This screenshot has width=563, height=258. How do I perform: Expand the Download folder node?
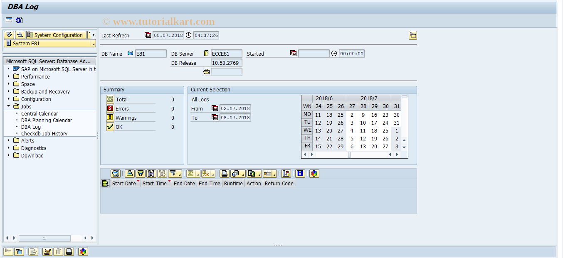point(8,155)
